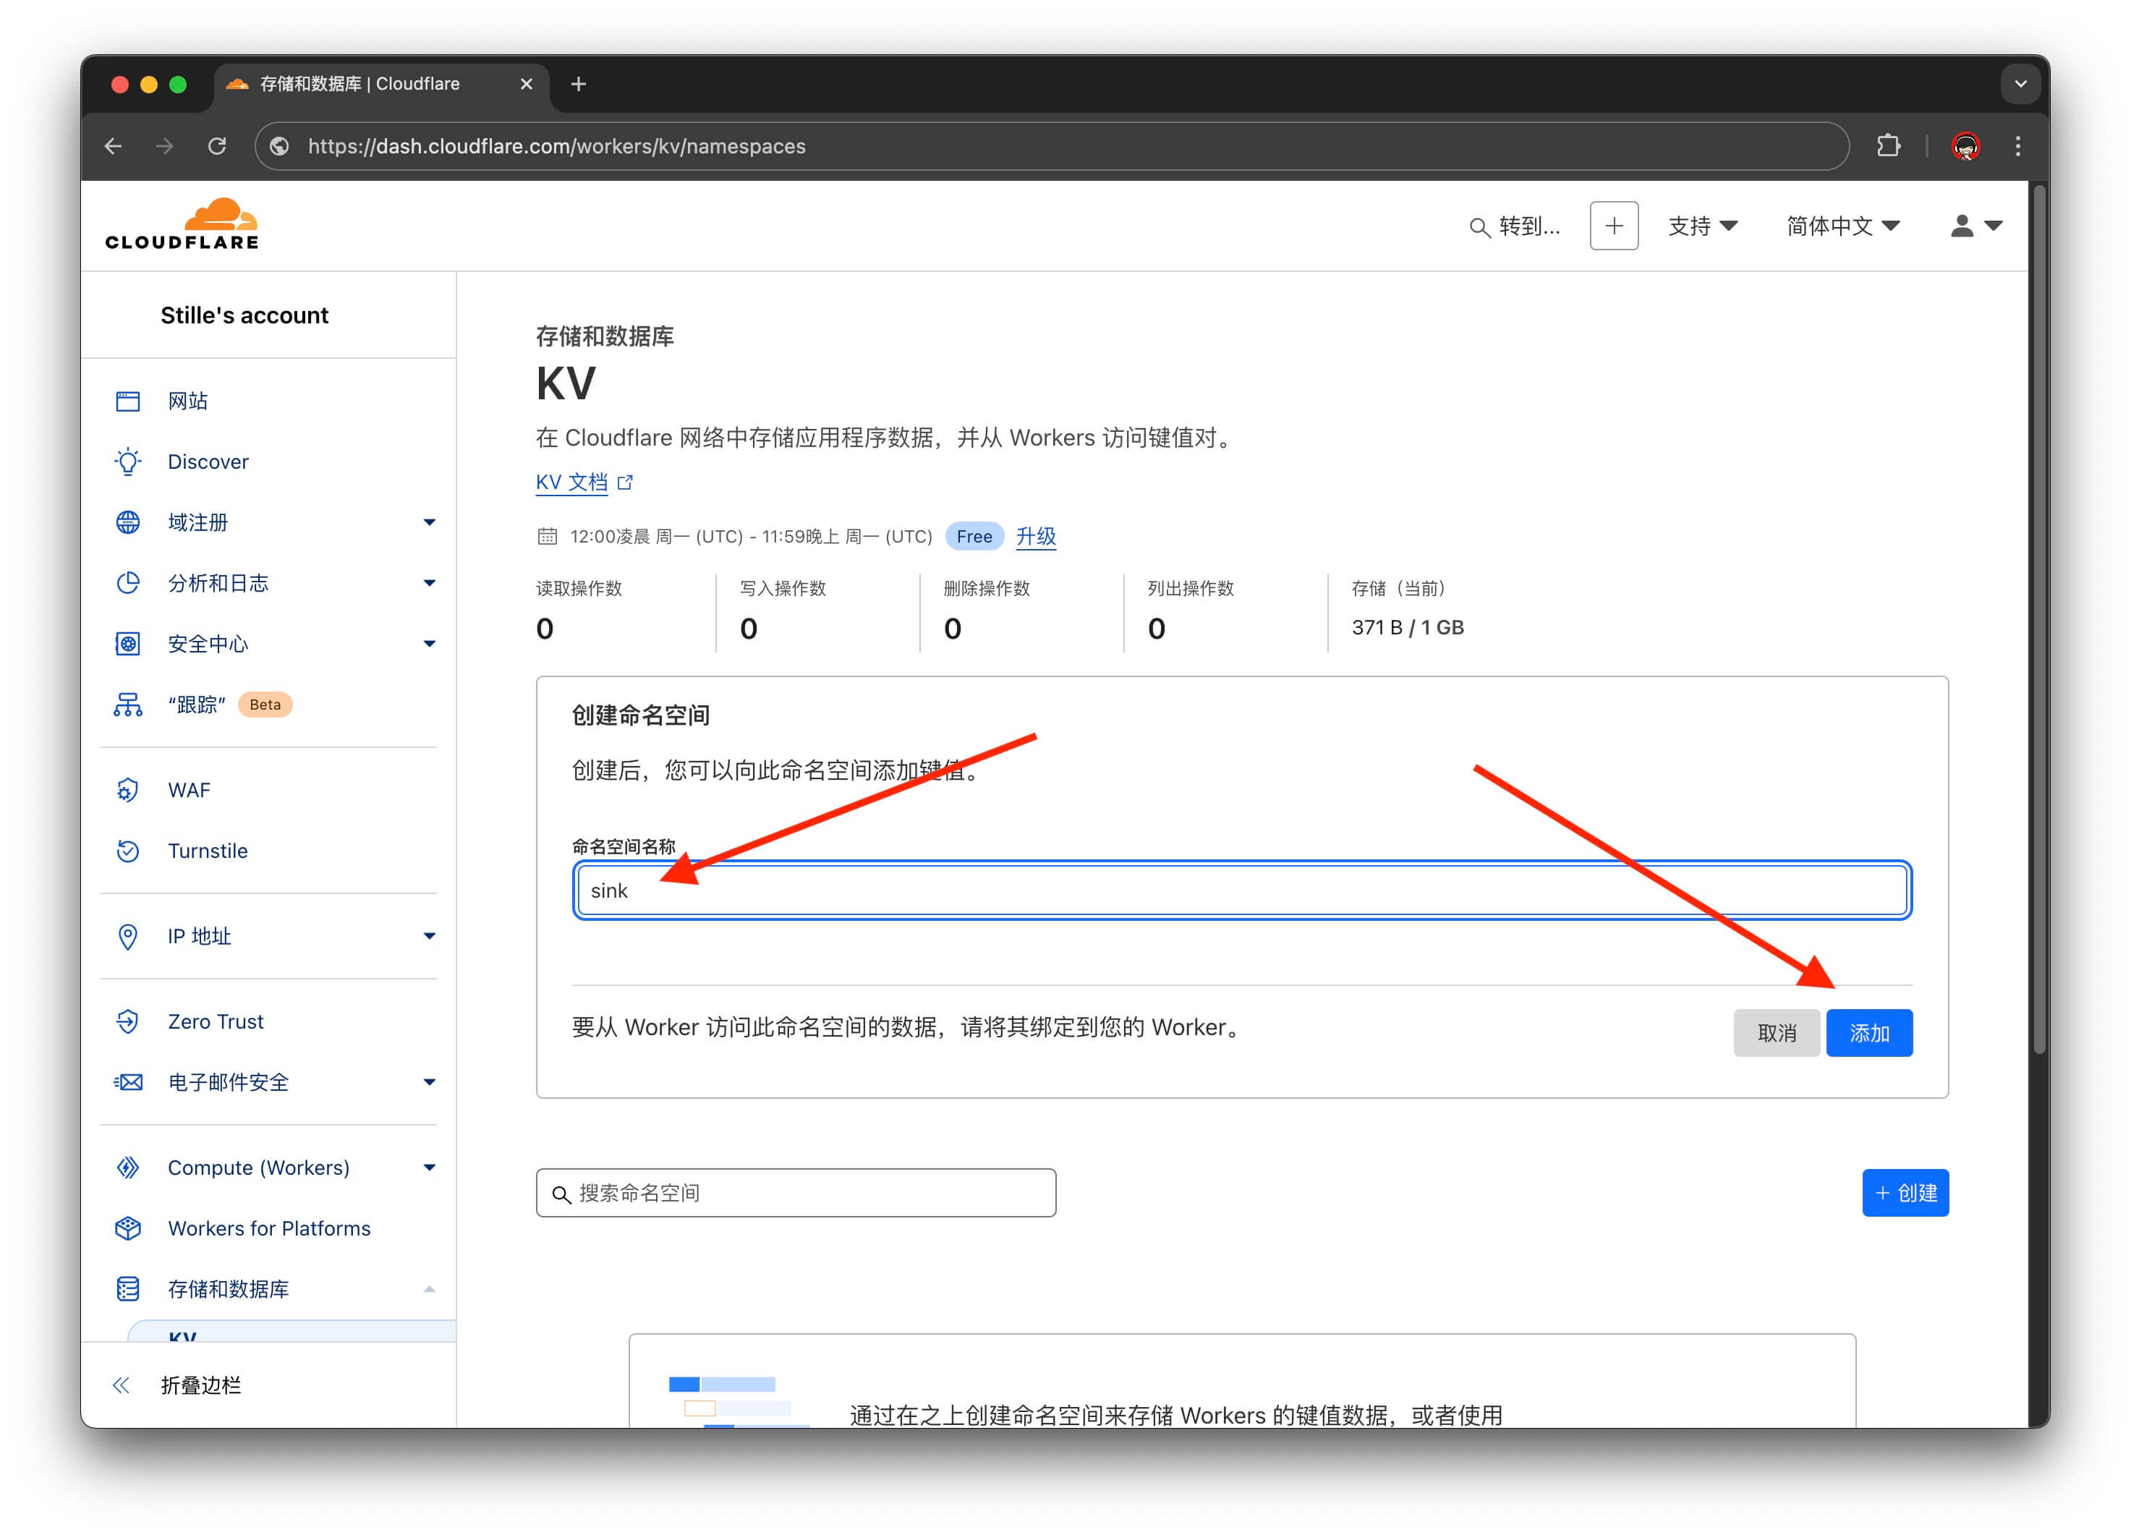Expand the IP 地址 menu arrow
2131x1535 pixels.
pos(430,935)
